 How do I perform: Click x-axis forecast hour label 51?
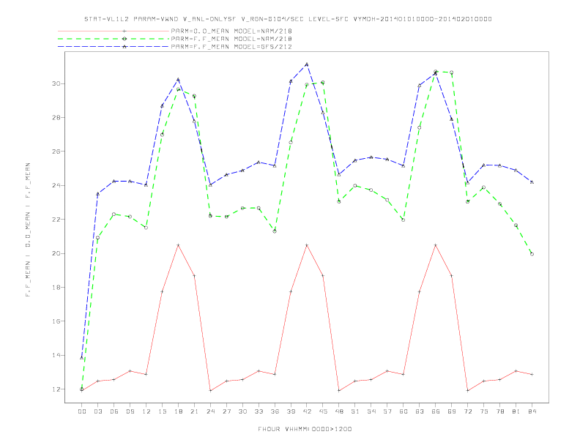click(355, 411)
